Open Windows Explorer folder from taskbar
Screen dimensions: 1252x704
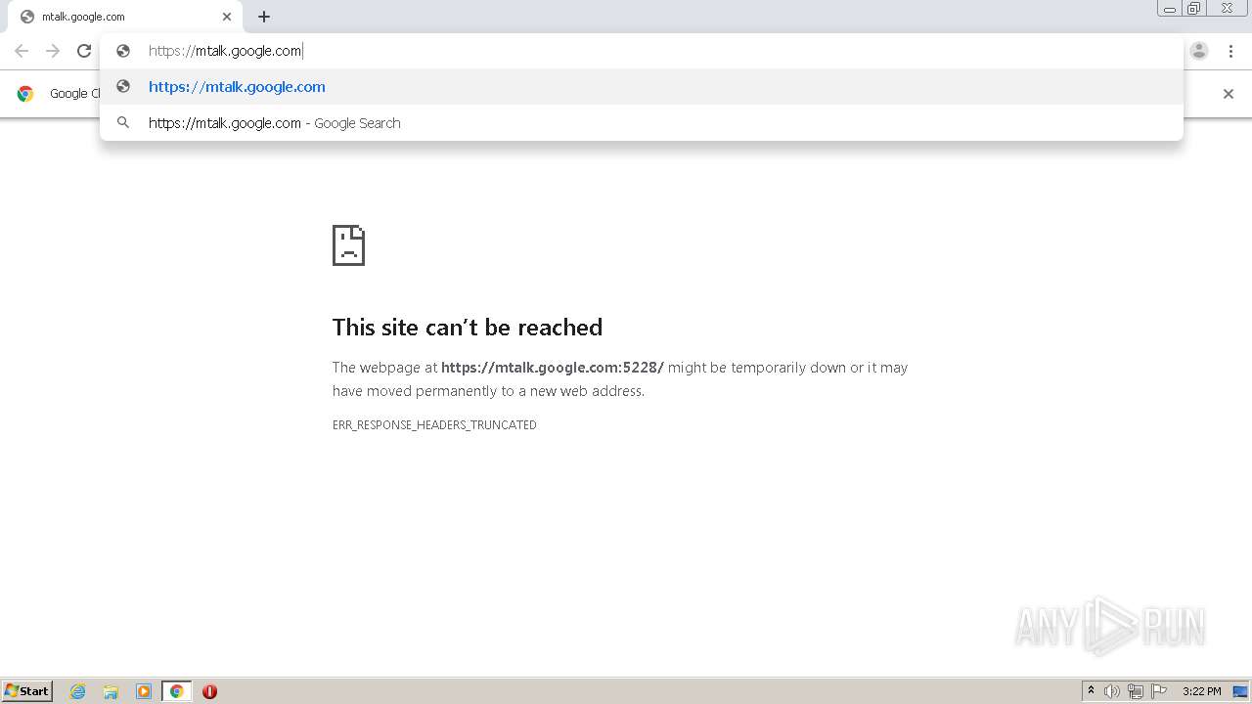click(111, 691)
